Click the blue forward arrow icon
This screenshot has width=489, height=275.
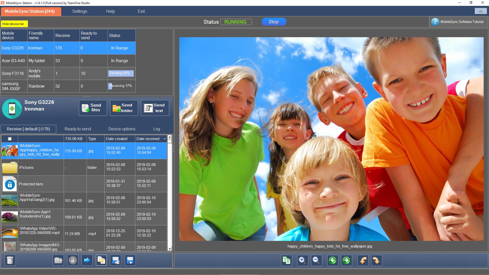(87, 260)
